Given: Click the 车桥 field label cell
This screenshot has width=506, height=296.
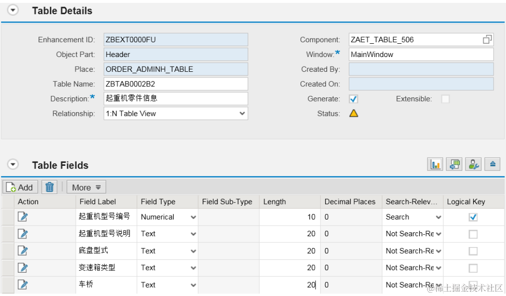Looking at the screenshot, I should click(107, 285).
